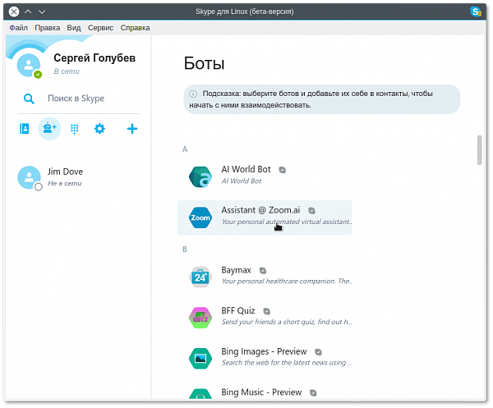The width and height of the screenshot is (493, 408).
Task: Click the verified badge next to AI World Bot
Action: (283, 170)
